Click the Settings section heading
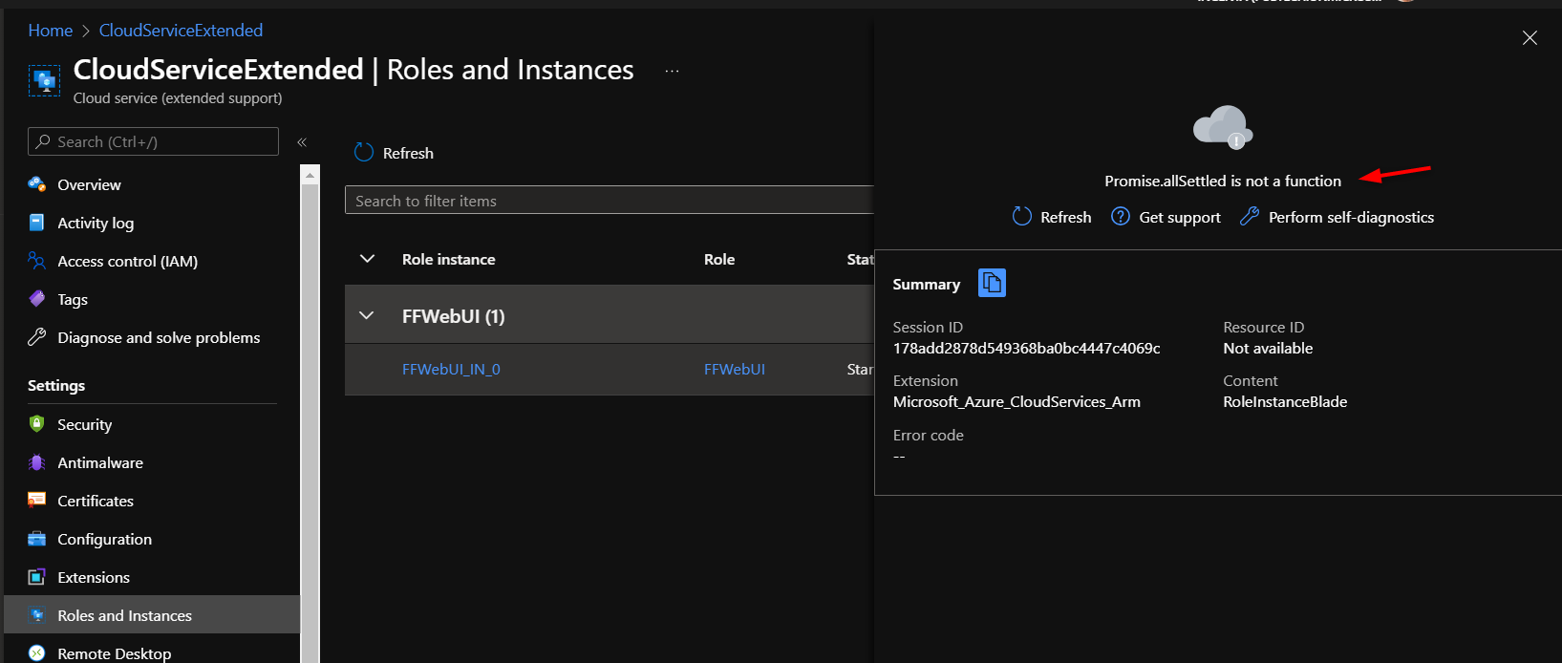This screenshot has height=663, width=1562. [x=56, y=385]
